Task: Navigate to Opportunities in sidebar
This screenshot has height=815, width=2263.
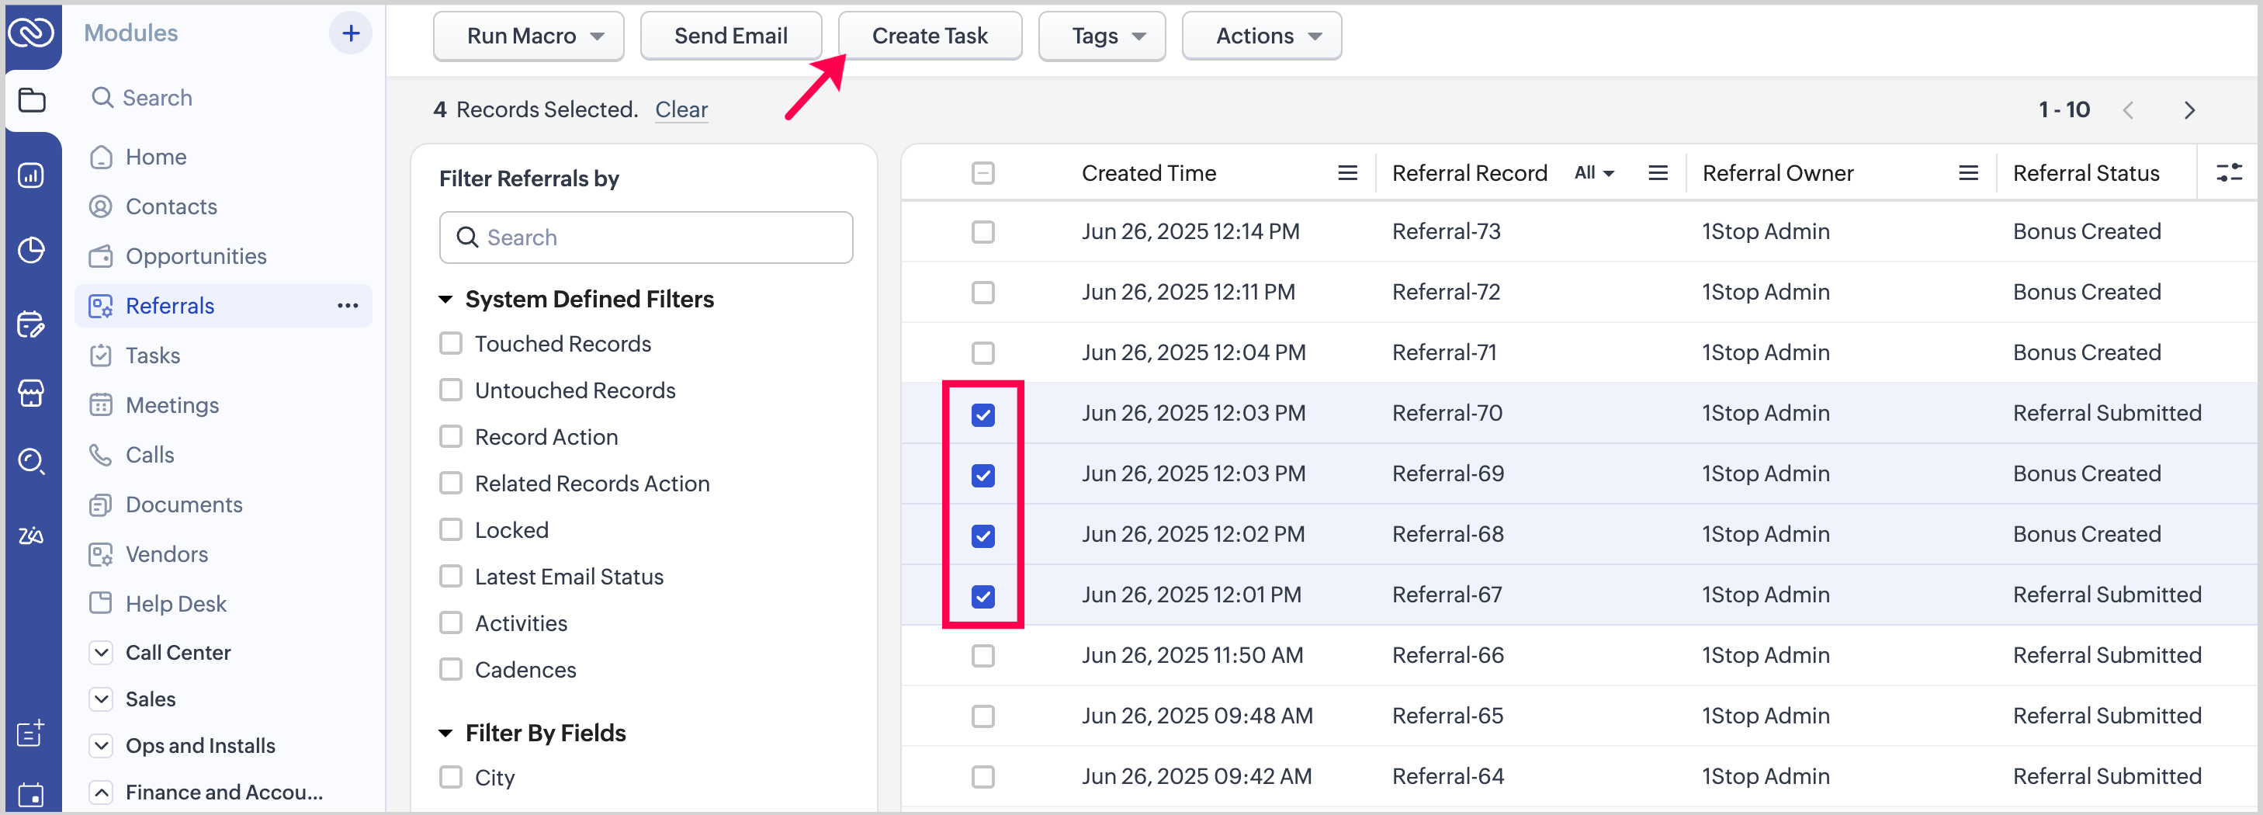Action: (x=195, y=256)
